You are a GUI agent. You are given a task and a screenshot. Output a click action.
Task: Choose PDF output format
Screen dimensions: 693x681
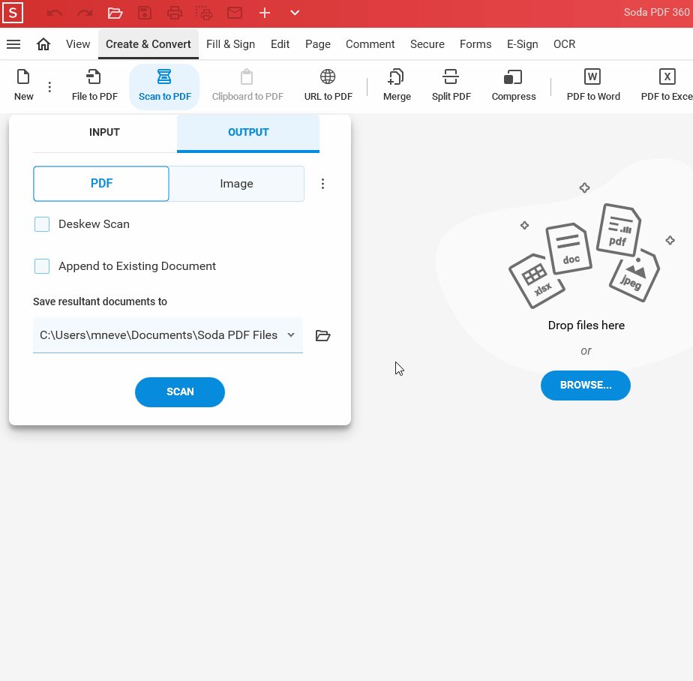(x=101, y=184)
